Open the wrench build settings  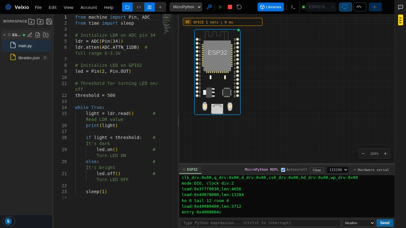[209, 7]
